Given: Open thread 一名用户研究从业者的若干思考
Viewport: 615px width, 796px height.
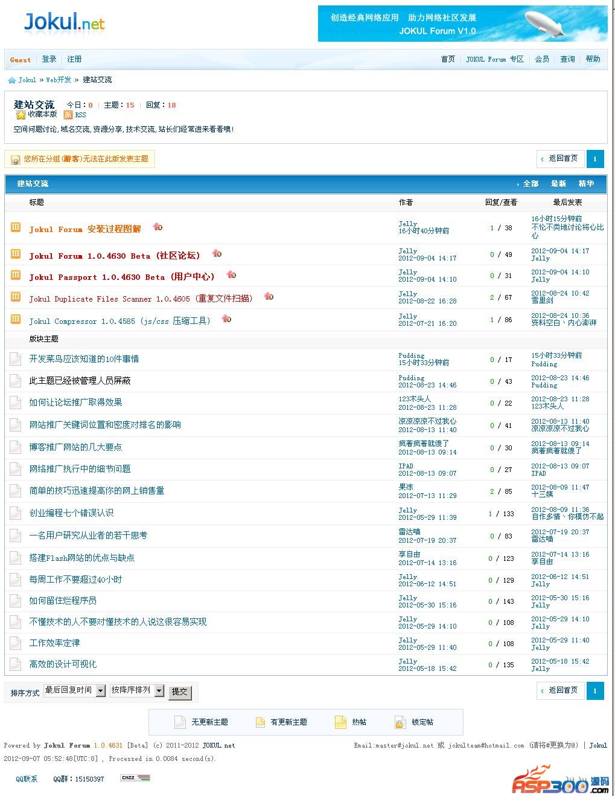Looking at the screenshot, I should click(88, 536).
